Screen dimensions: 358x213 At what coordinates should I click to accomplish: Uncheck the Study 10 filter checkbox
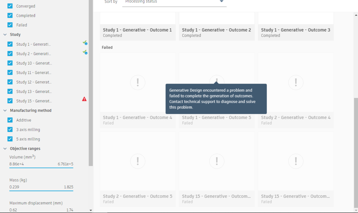pos(10,63)
